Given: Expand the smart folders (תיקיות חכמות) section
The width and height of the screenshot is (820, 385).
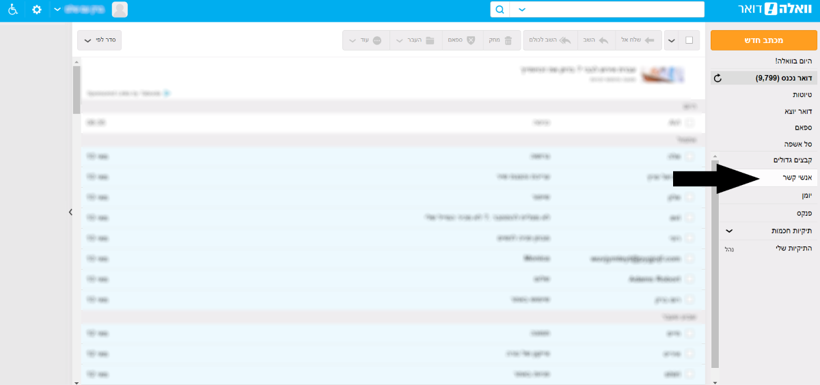Looking at the screenshot, I should (x=729, y=231).
